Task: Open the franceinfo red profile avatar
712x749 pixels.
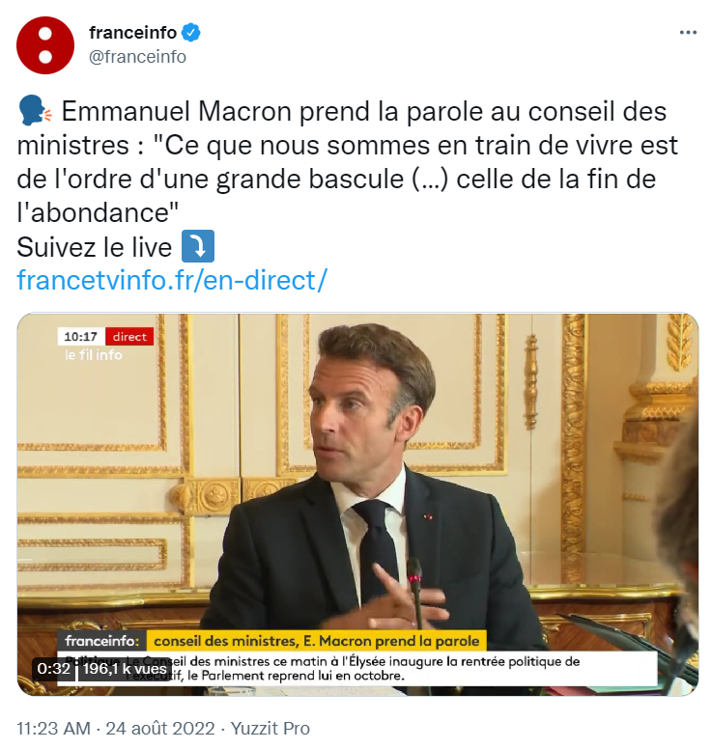Action: pos(45,45)
